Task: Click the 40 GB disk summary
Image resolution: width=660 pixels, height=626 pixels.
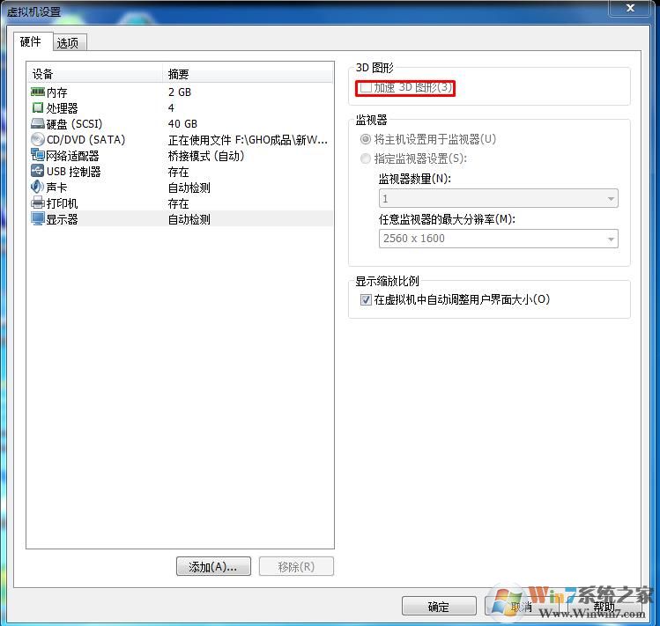Action: tap(182, 124)
